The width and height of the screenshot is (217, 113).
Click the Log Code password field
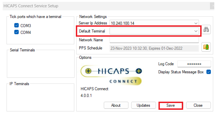[x=194, y=64]
